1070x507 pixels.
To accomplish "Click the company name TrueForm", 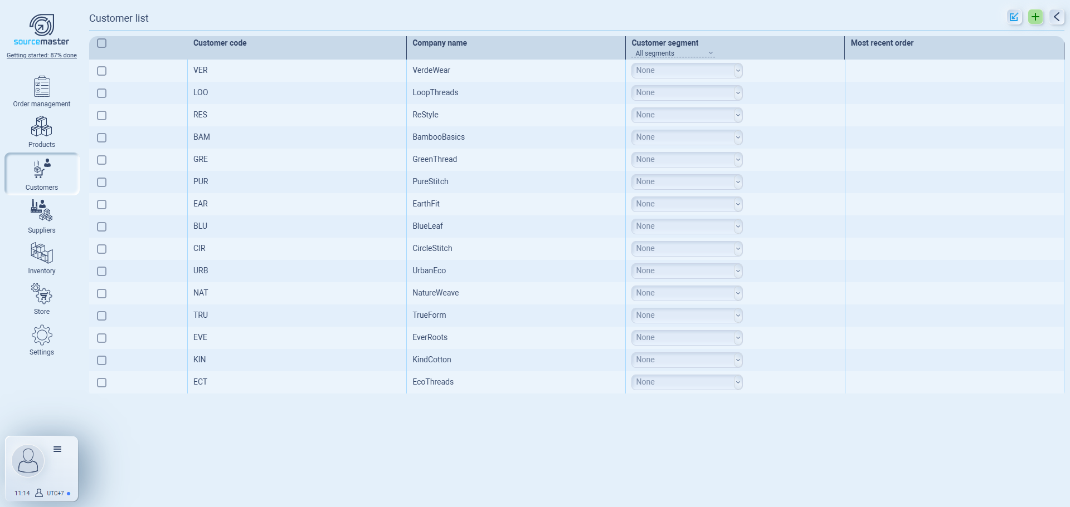I will pos(429,315).
